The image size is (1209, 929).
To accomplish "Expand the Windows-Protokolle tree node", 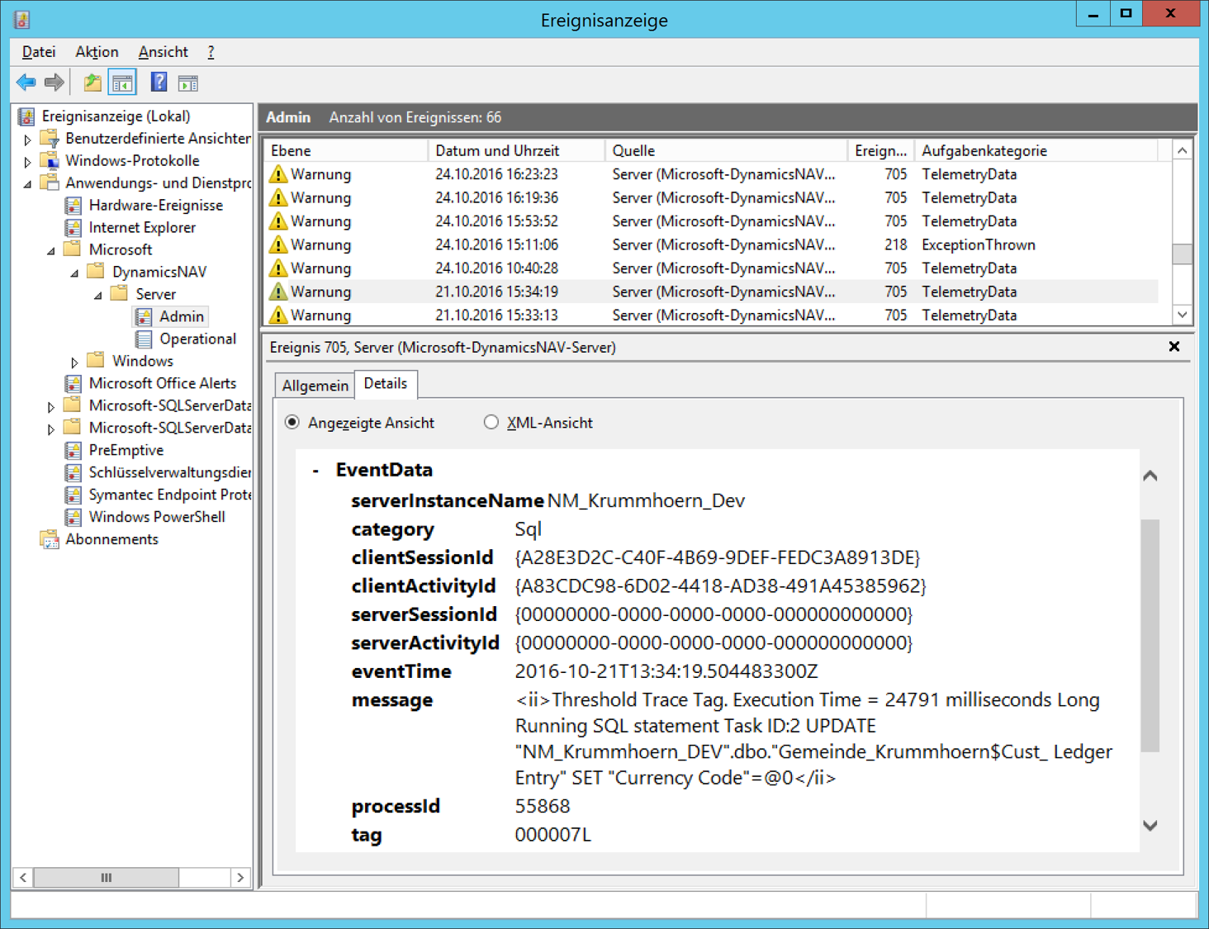I will pyautogui.click(x=27, y=162).
